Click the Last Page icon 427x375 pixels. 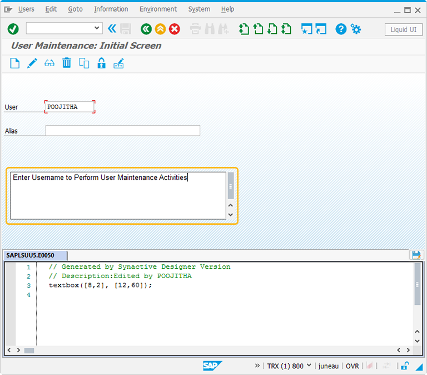coord(286,29)
